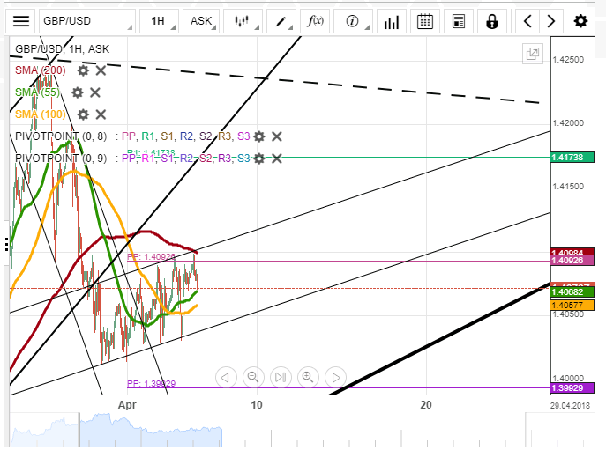
Task: Open the calendar icon in toolbar
Action: 425,21
